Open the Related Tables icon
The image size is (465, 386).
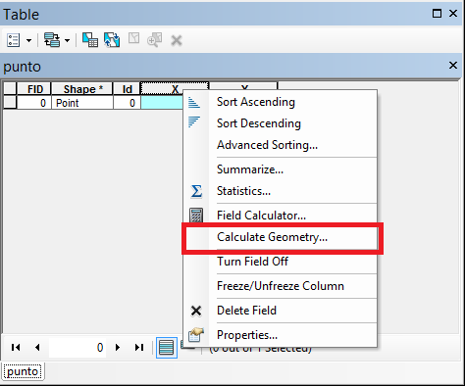point(52,40)
